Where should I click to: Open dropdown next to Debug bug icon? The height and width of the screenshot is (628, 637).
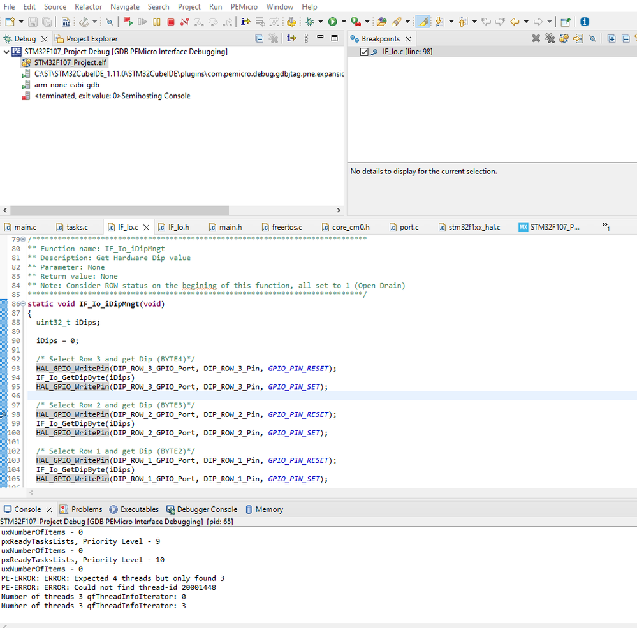[321, 22]
